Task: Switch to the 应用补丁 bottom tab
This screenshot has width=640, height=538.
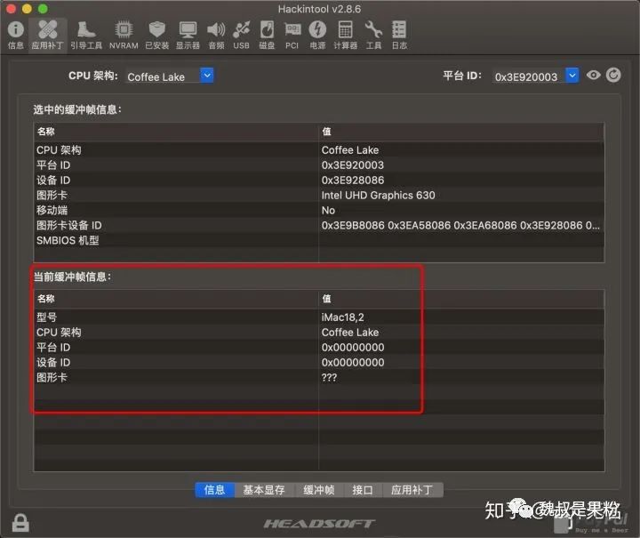Action: 412,490
